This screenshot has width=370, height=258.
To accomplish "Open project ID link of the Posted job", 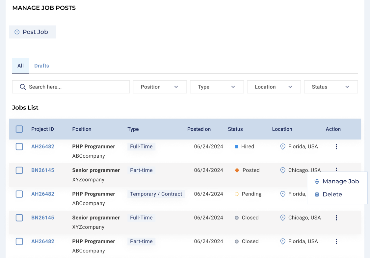I will tap(43, 170).
